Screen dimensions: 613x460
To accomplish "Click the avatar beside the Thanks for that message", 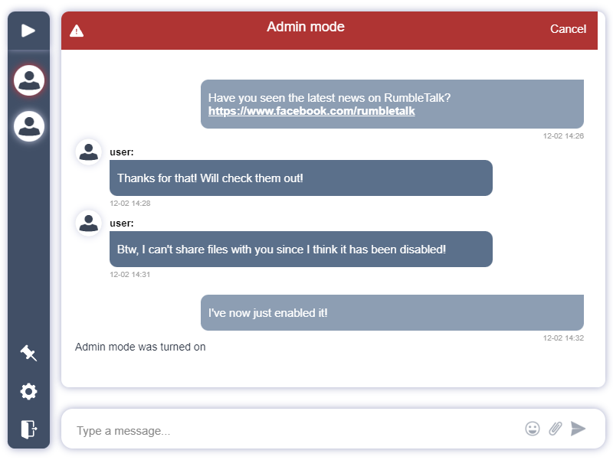I will coord(88,152).
